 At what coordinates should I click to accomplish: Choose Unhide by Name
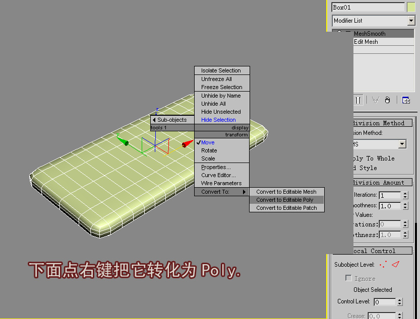click(222, 96)
